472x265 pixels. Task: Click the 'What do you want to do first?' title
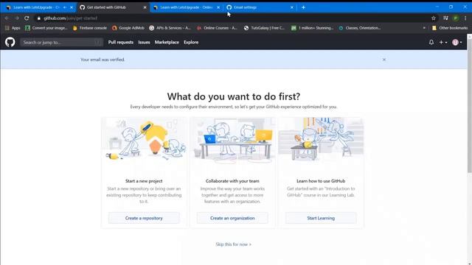point(234,96)
